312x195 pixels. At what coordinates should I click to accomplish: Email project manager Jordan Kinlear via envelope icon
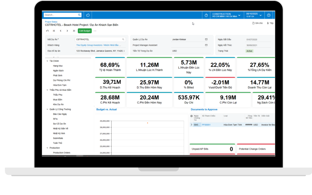tap(206, 39)
